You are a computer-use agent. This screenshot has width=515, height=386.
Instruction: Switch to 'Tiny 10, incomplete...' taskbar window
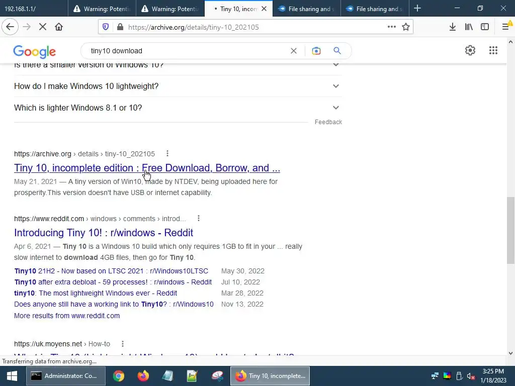click(x=270, y=376)
